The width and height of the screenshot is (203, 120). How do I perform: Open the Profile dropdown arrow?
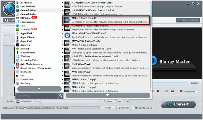[98, 101]
